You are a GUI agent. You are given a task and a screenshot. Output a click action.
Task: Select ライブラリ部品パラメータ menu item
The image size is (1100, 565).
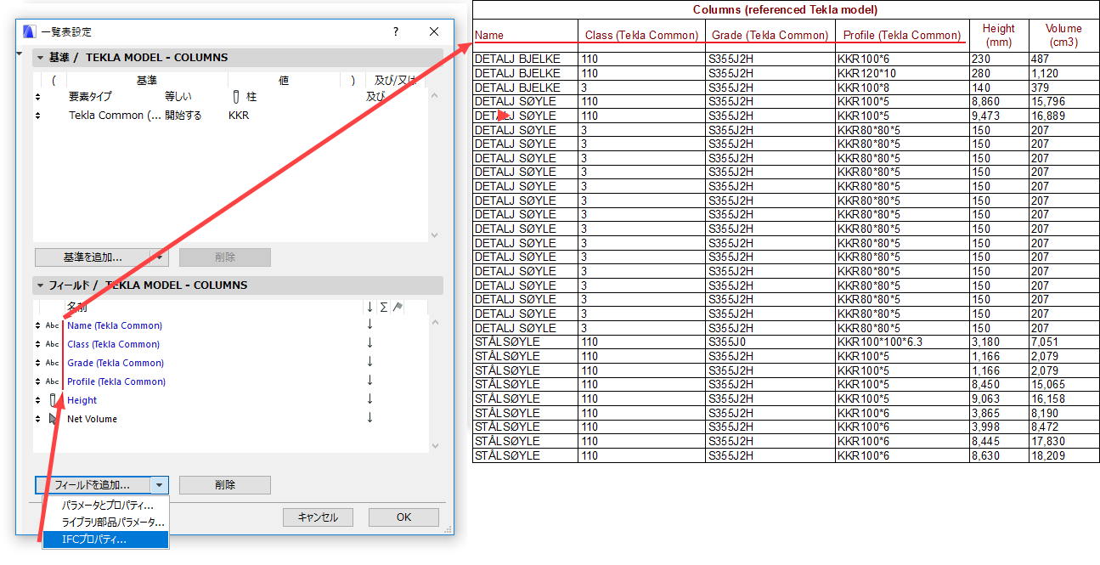point(106,523)
